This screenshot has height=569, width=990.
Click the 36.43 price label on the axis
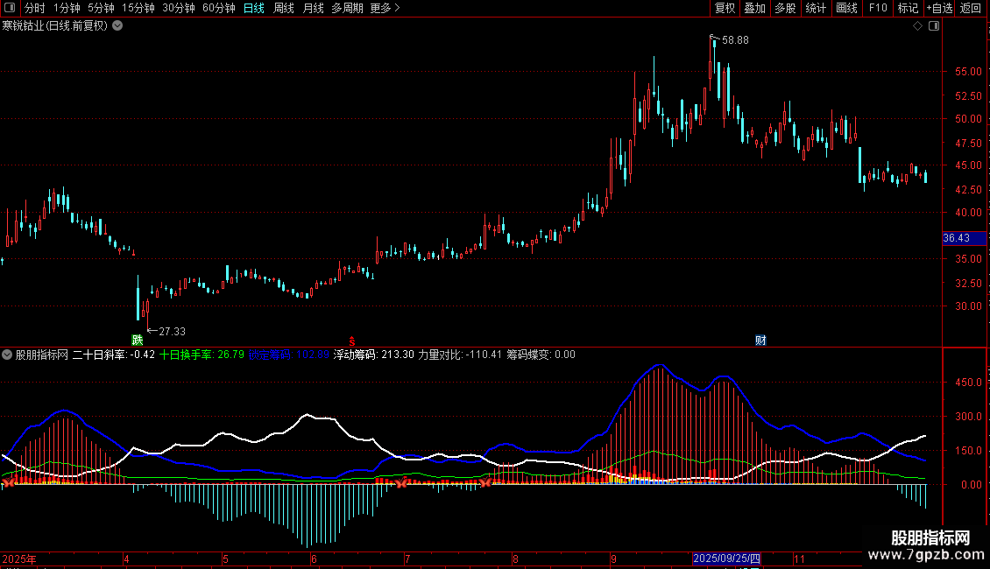coord(956,238)
